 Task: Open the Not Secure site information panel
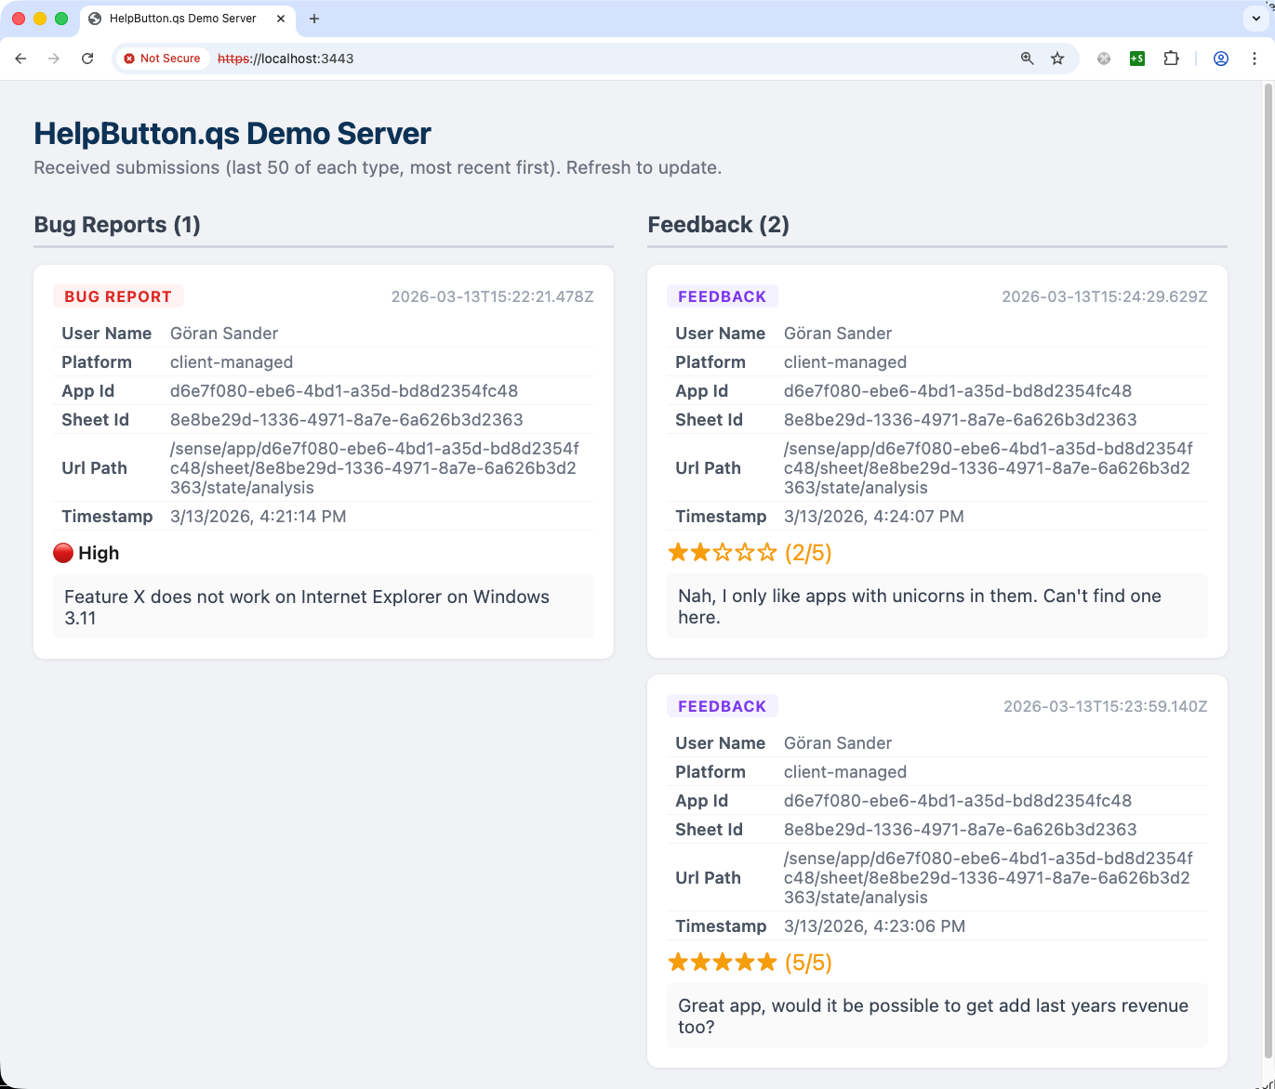(x=162, y=58)
